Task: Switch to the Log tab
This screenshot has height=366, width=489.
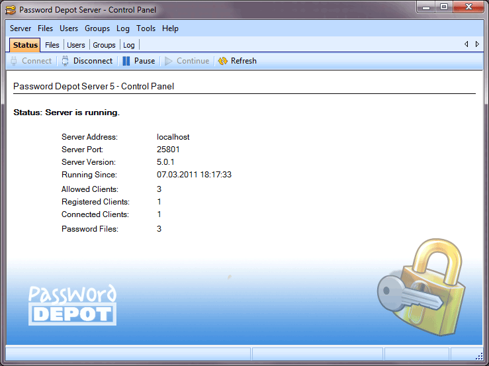Action: 129,45
